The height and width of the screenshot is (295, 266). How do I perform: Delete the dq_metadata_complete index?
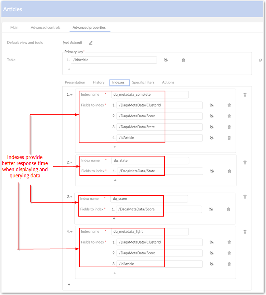tap(245, 95)
